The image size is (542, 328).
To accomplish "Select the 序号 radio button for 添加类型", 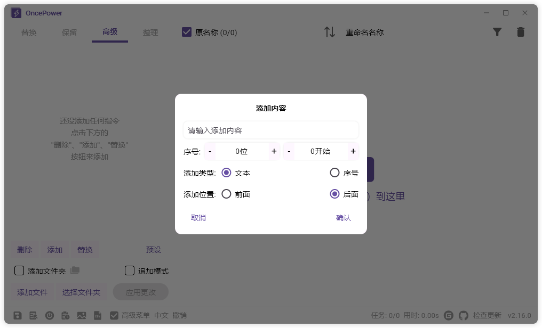I will 335,171.
